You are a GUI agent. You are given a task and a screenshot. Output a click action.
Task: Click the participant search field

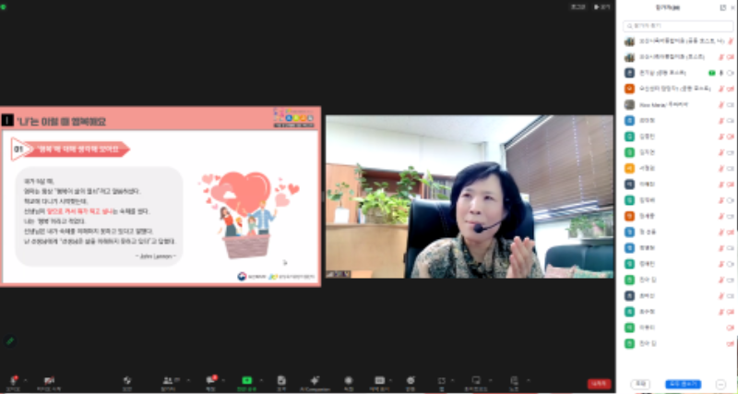point(677,26)
